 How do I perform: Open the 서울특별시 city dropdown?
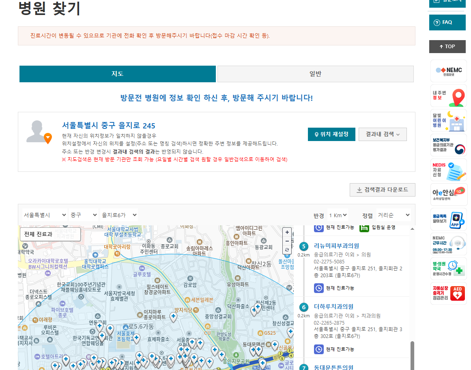[x=45, y=215]
